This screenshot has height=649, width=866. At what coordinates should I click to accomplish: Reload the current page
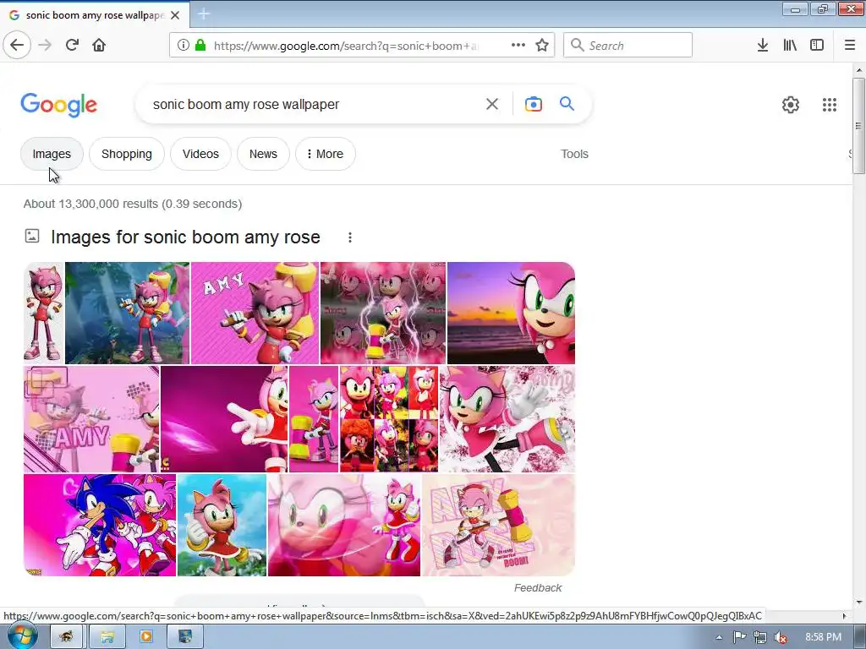point(72,46)
